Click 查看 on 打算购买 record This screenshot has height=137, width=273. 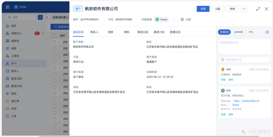click(223, 80)
